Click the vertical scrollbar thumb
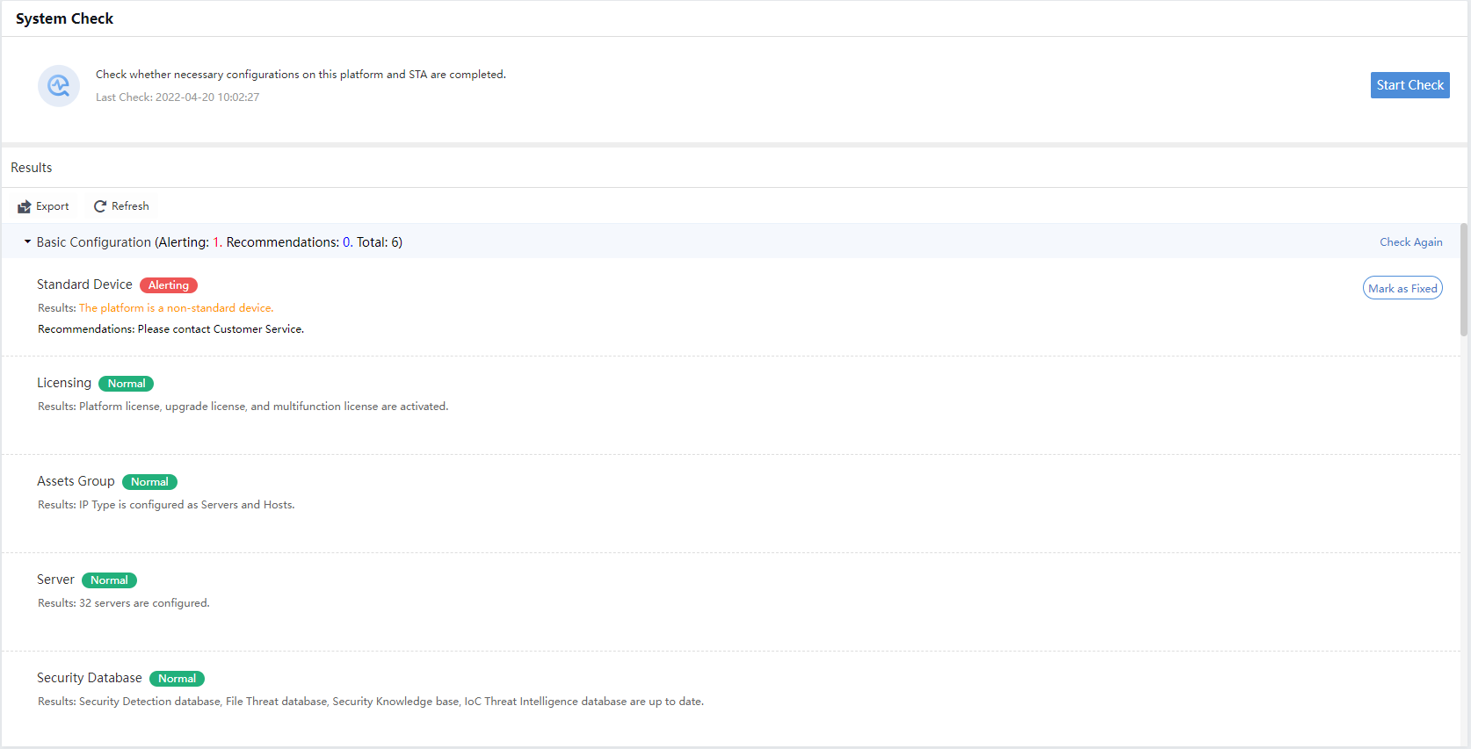1471x749 pixels. tap(1463, 279)
